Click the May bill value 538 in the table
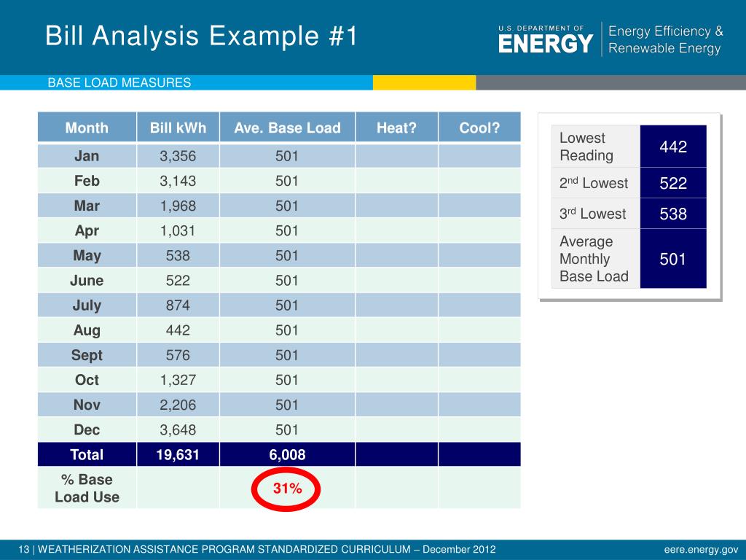The image size is (746, 560). tap(178, 256)
